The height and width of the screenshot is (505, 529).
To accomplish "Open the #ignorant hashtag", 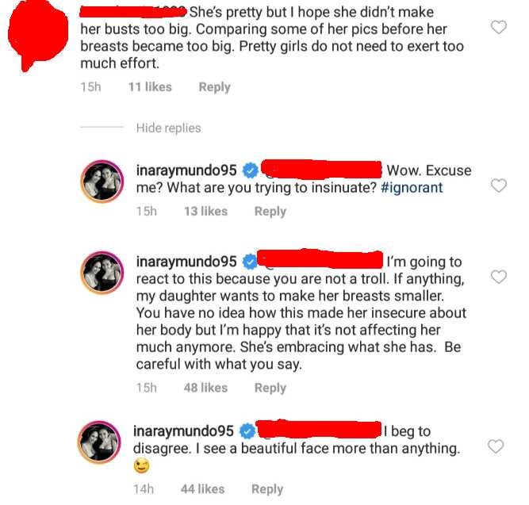I will pos(412,188).
